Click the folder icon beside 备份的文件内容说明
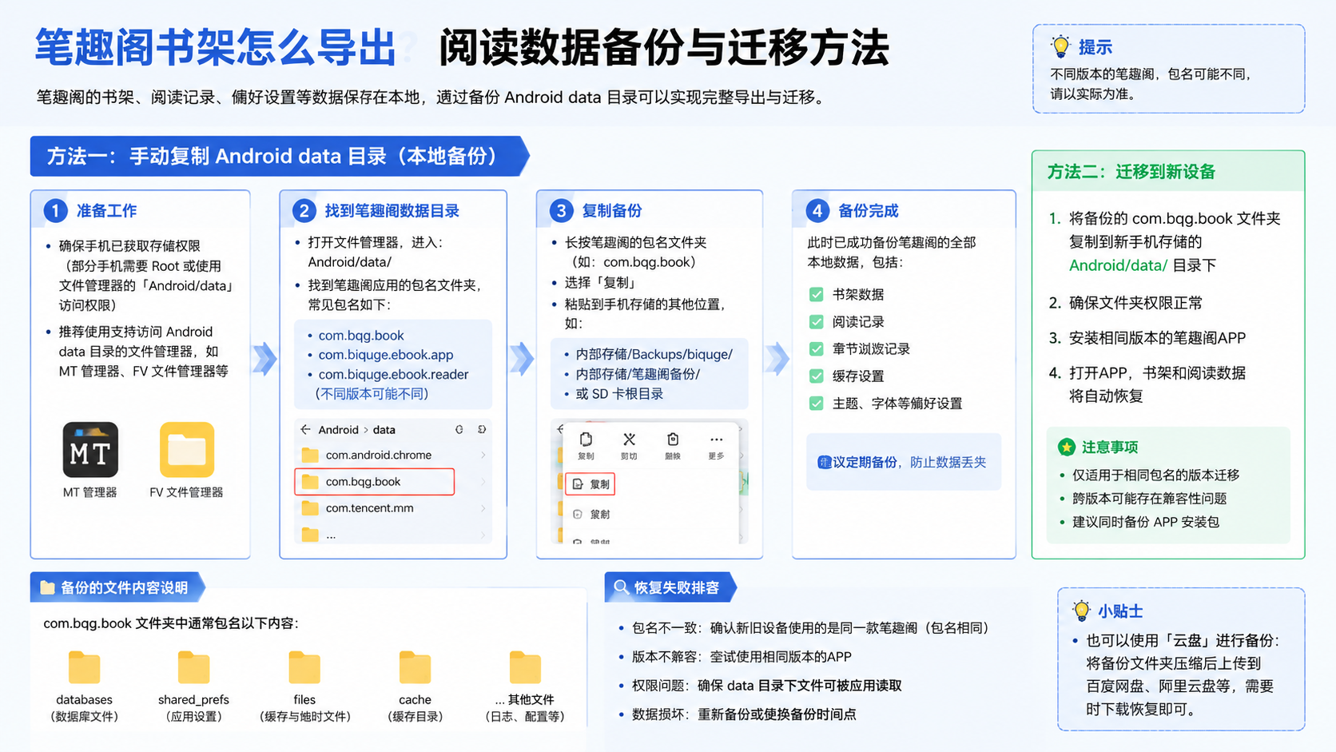The image size is (1336, 752). [47, 588]
